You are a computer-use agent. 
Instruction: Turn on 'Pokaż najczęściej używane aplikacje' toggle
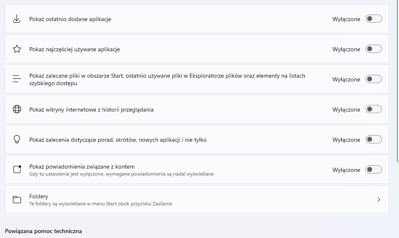(x=373, y=49)
